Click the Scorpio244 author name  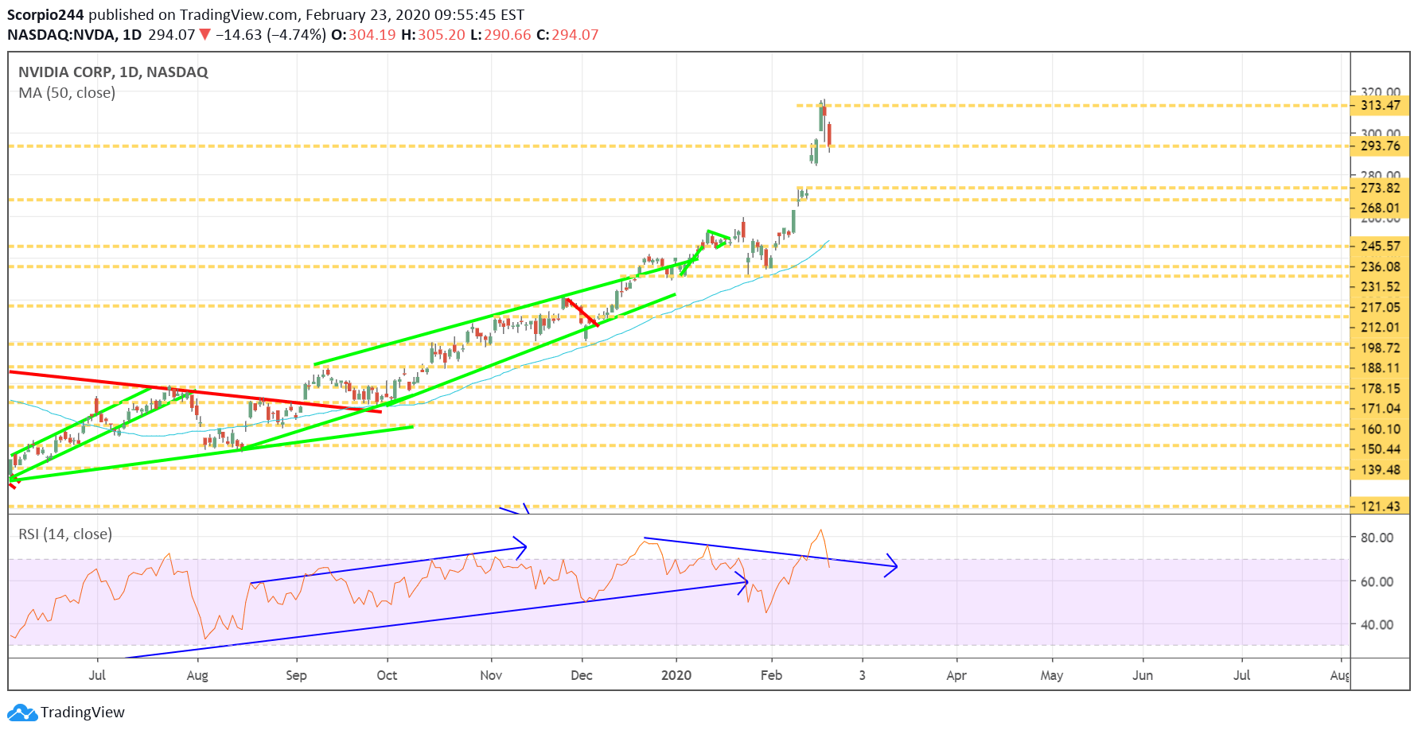[x=45, y=15]
